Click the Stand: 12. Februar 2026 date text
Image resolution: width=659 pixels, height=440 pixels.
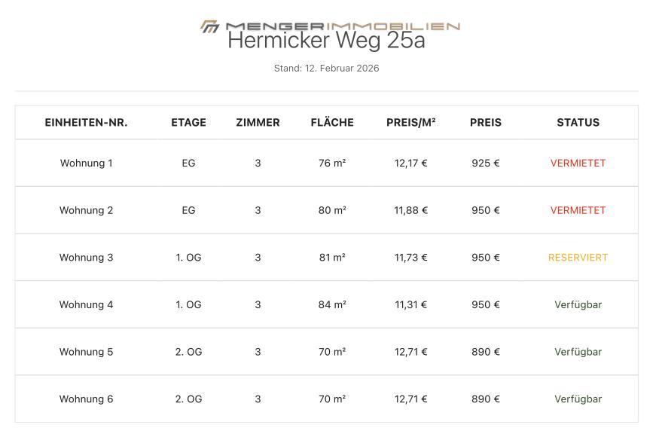(x=326, y=69)
